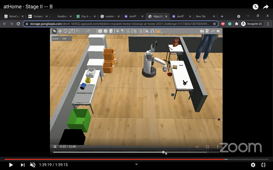Redo the last simulator action
The height and width of the screenshot is (170, 273).
[x=88, y=31]
